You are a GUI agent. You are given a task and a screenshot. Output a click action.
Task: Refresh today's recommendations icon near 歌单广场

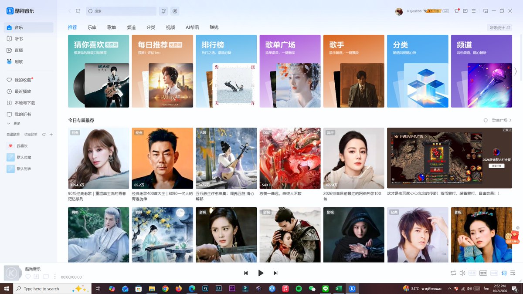[486, 120]
